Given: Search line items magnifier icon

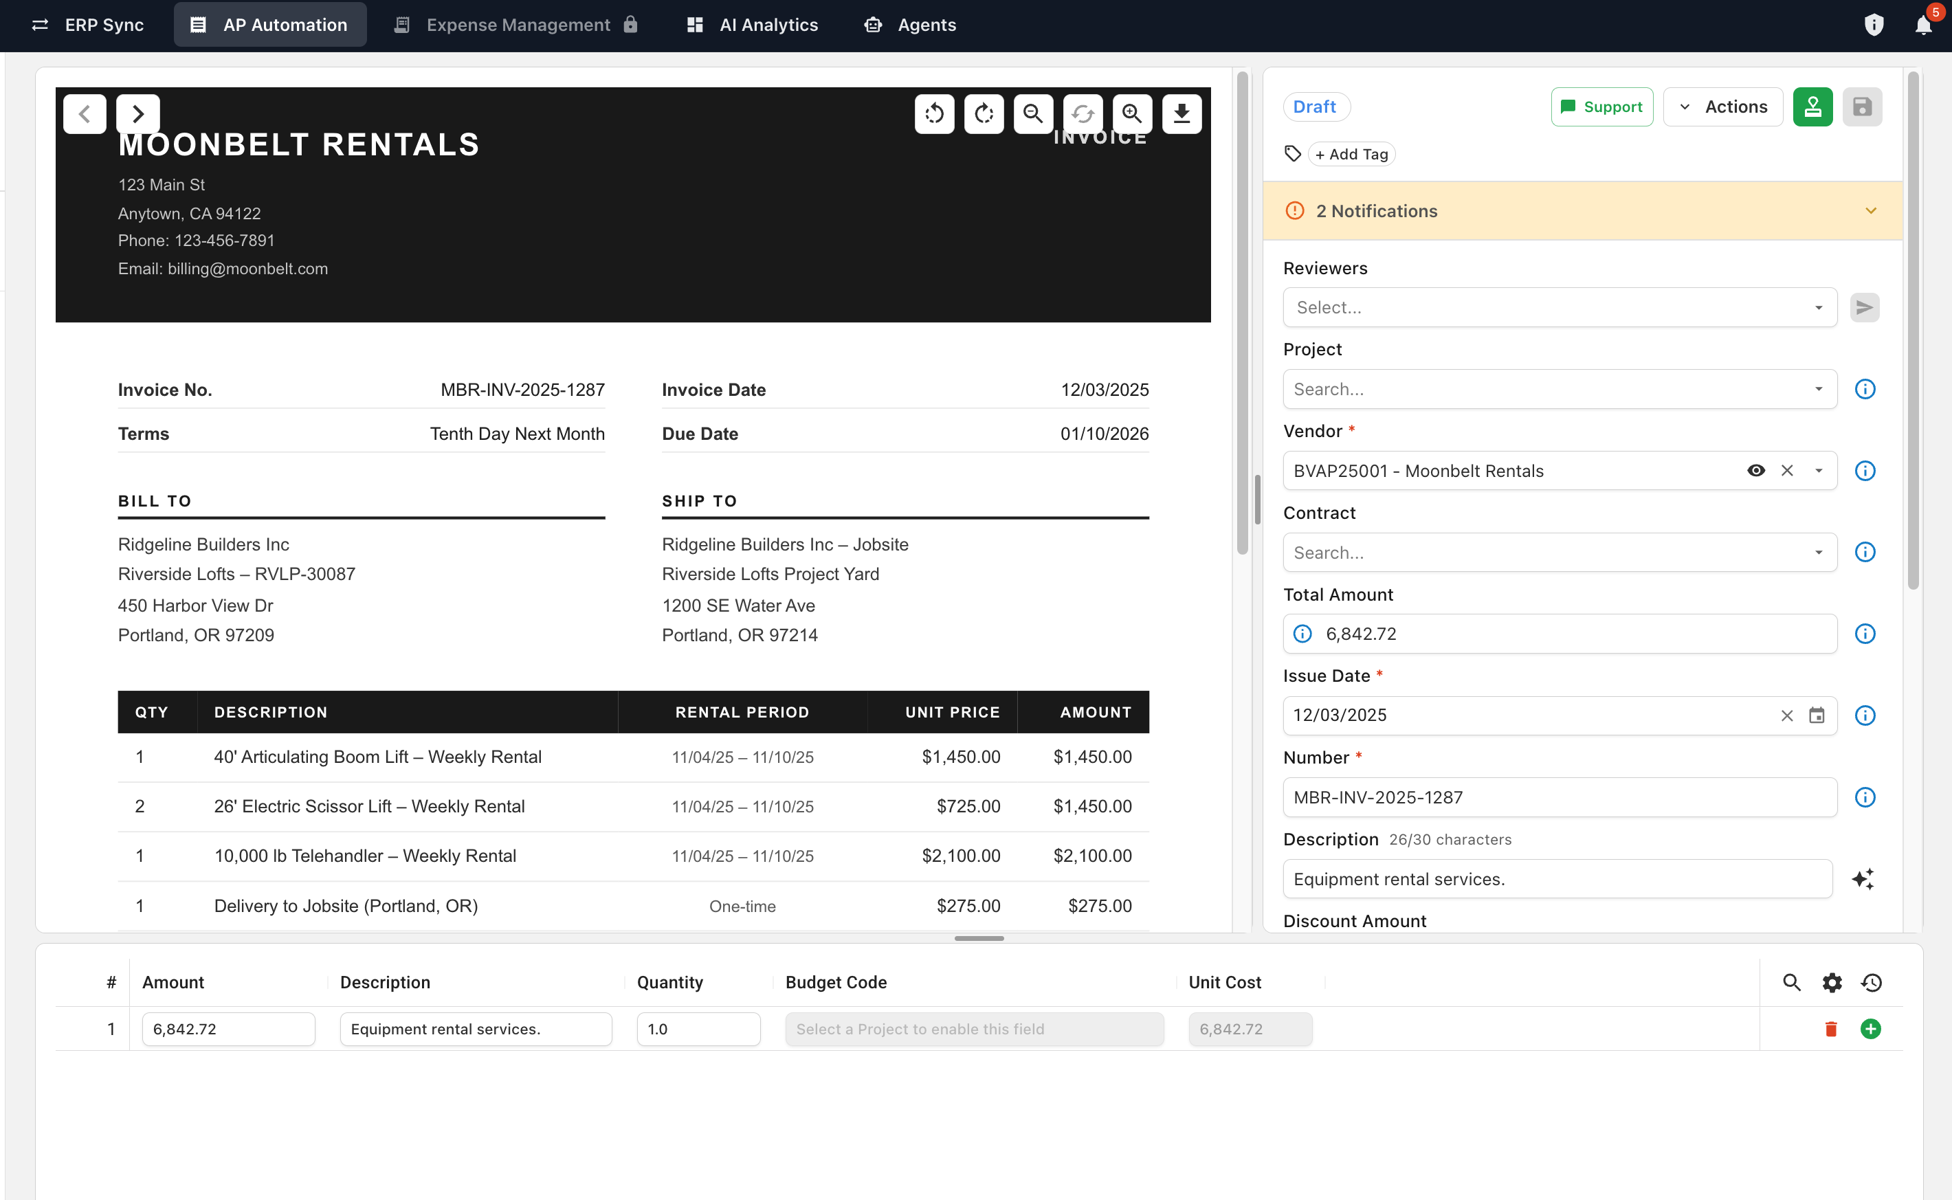Looking at the screenshot, I should point(1792,983).
